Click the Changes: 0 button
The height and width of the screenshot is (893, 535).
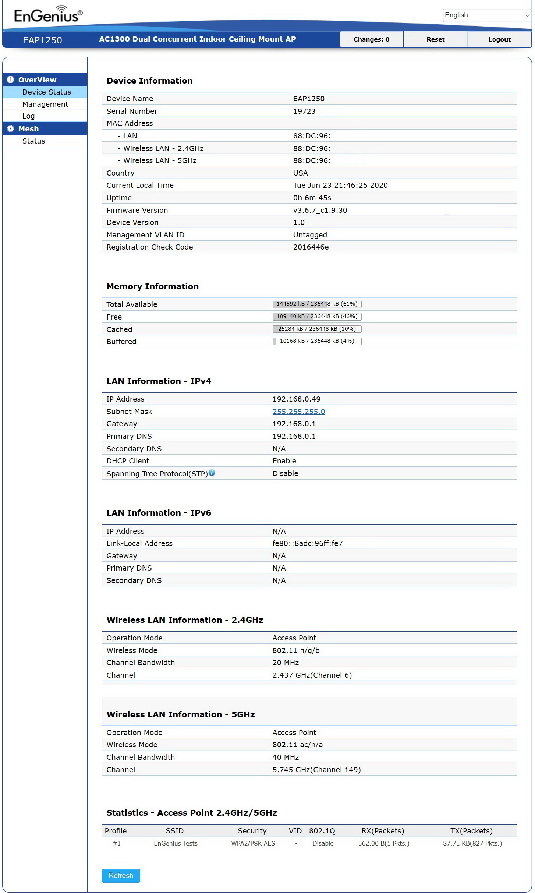point(372,39)
